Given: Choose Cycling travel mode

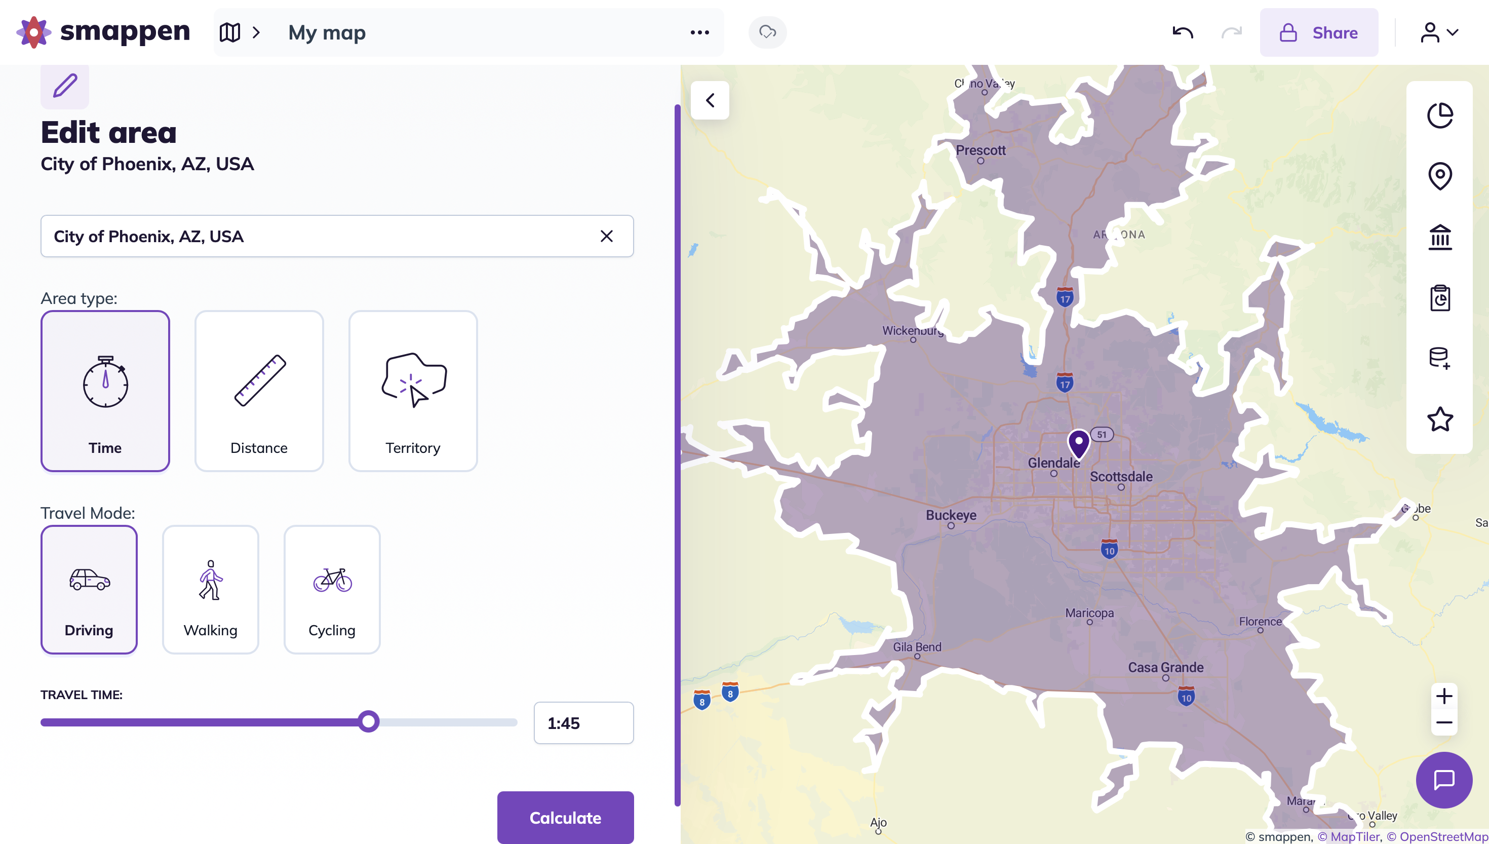Looking at the screenshot, I should pyautogui.click(x=331, y=590).
